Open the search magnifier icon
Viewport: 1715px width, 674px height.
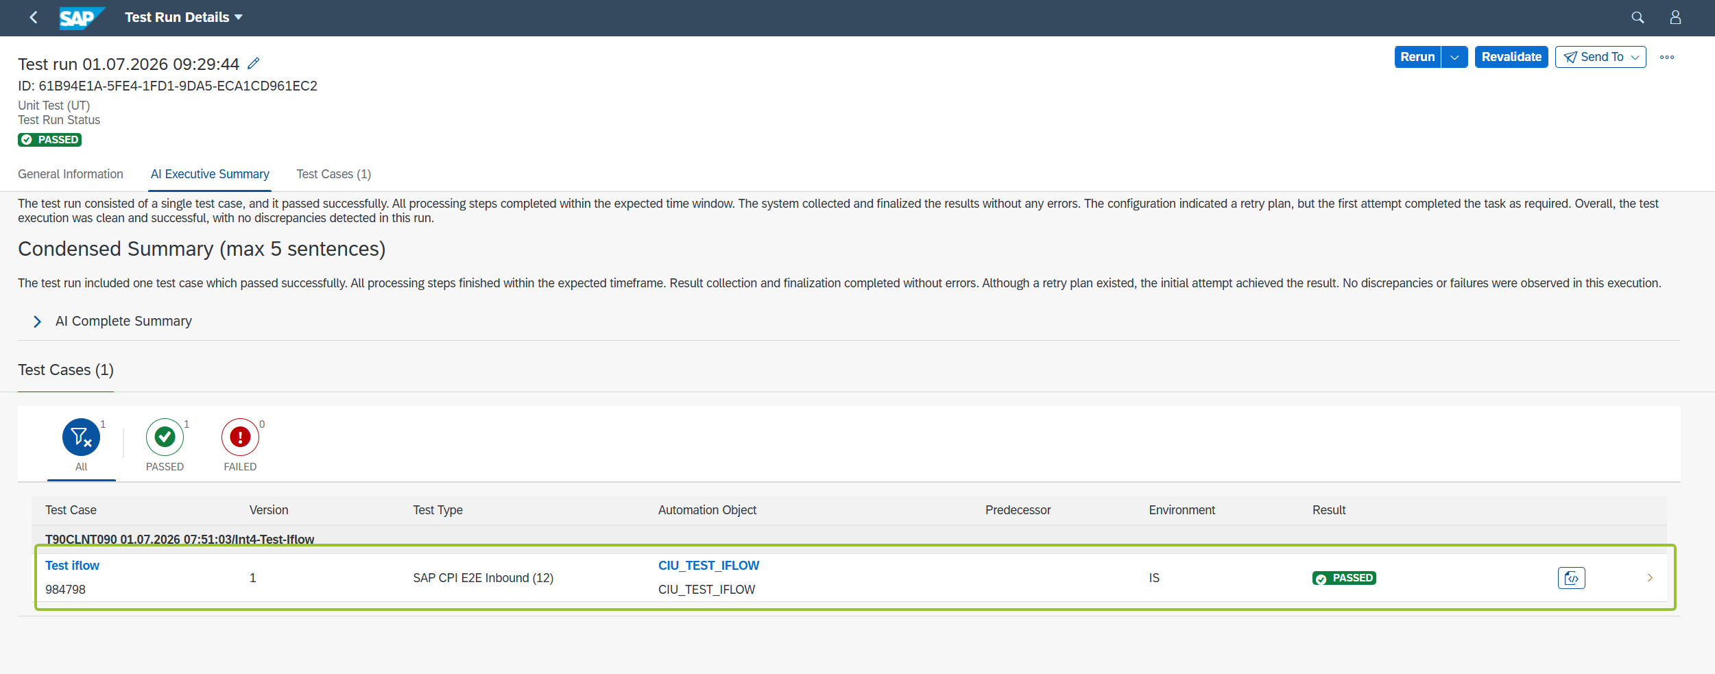coord(1638,18)
